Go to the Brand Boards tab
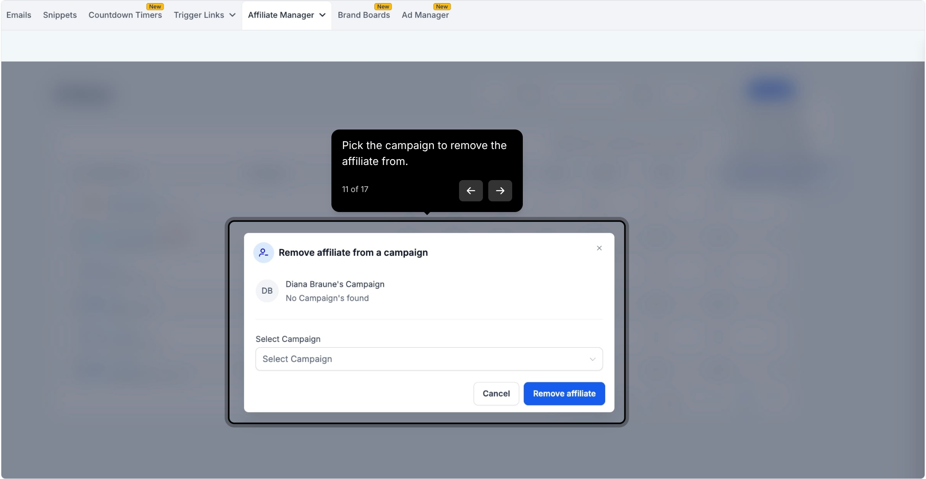The image size is (926, 479). coord(364,15)
